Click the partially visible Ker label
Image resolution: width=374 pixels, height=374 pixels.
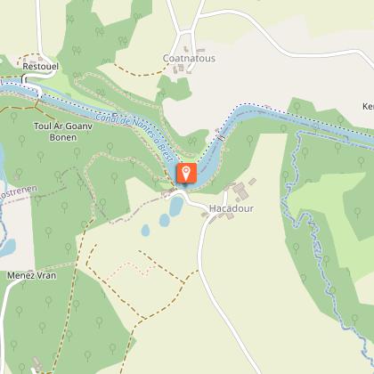pos(368,106)
